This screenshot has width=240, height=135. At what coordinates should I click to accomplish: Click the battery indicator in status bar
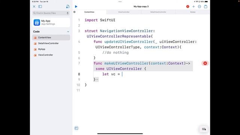coord(206,1)
